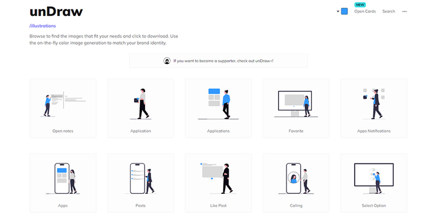The height and width of the screenshot is (216, 442).
Task: Click the unDraw logo
Action: [x=56, y=11]
